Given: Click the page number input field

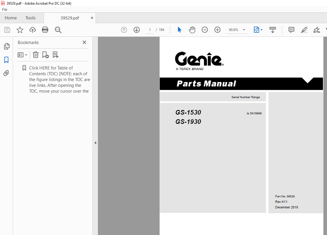Looking at the screenshot, I should pyautogui.click(x=150, y=30).
